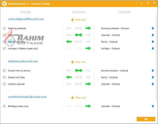The width and height of the screenshot is (158, 124).
Task: Delete the Working schedule - Outlook rule
Action: pyautogui.click(x=153, y=28)
